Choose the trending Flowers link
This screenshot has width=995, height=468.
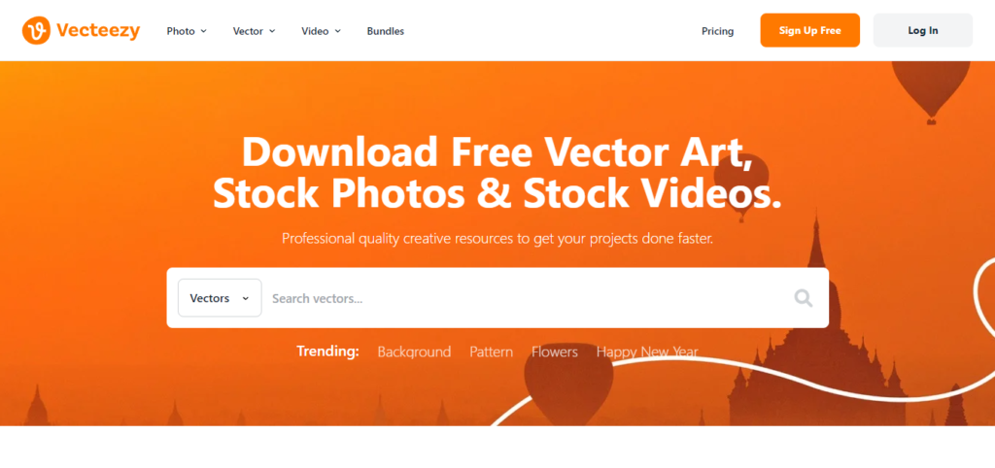[x=555, y=351]
